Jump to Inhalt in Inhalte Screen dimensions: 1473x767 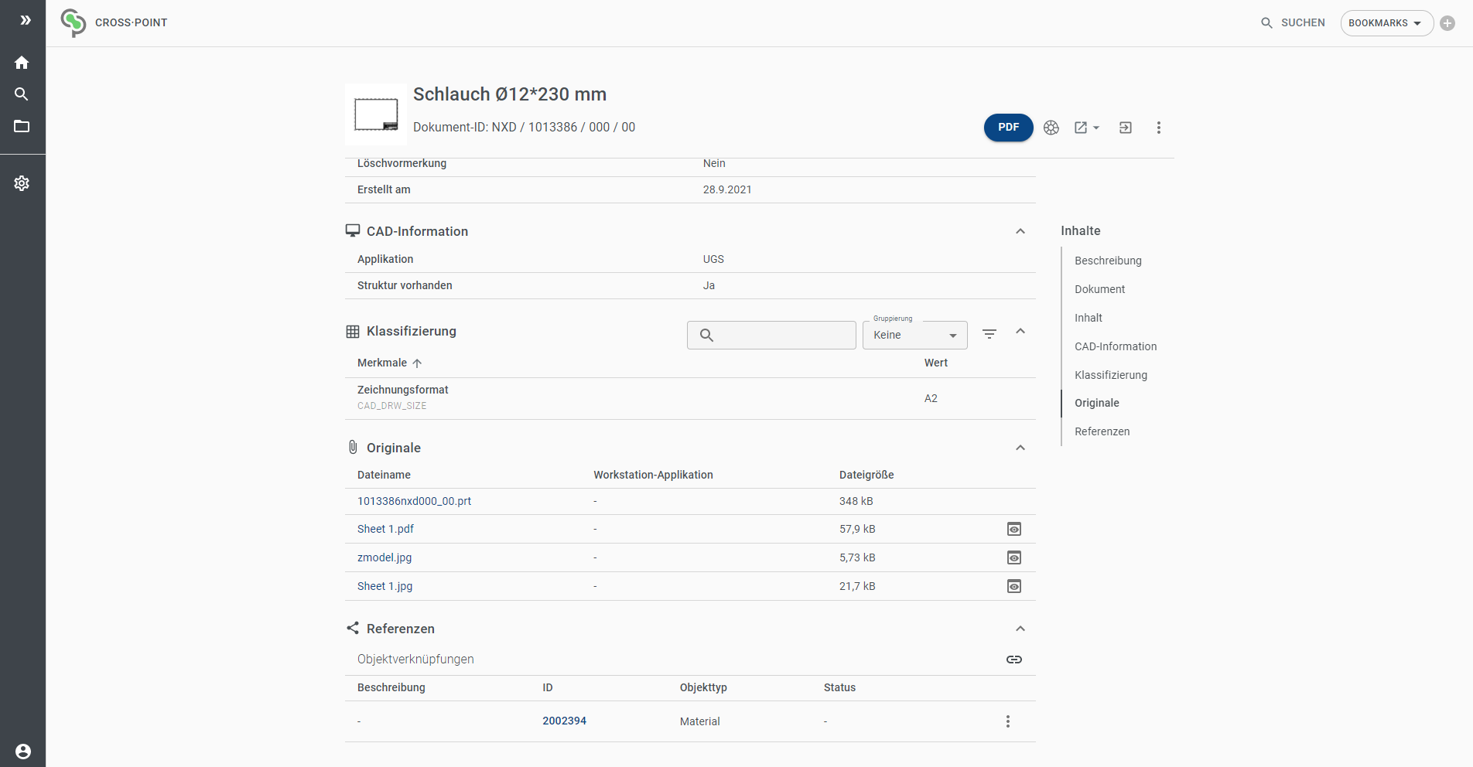tap(1088, 318)
